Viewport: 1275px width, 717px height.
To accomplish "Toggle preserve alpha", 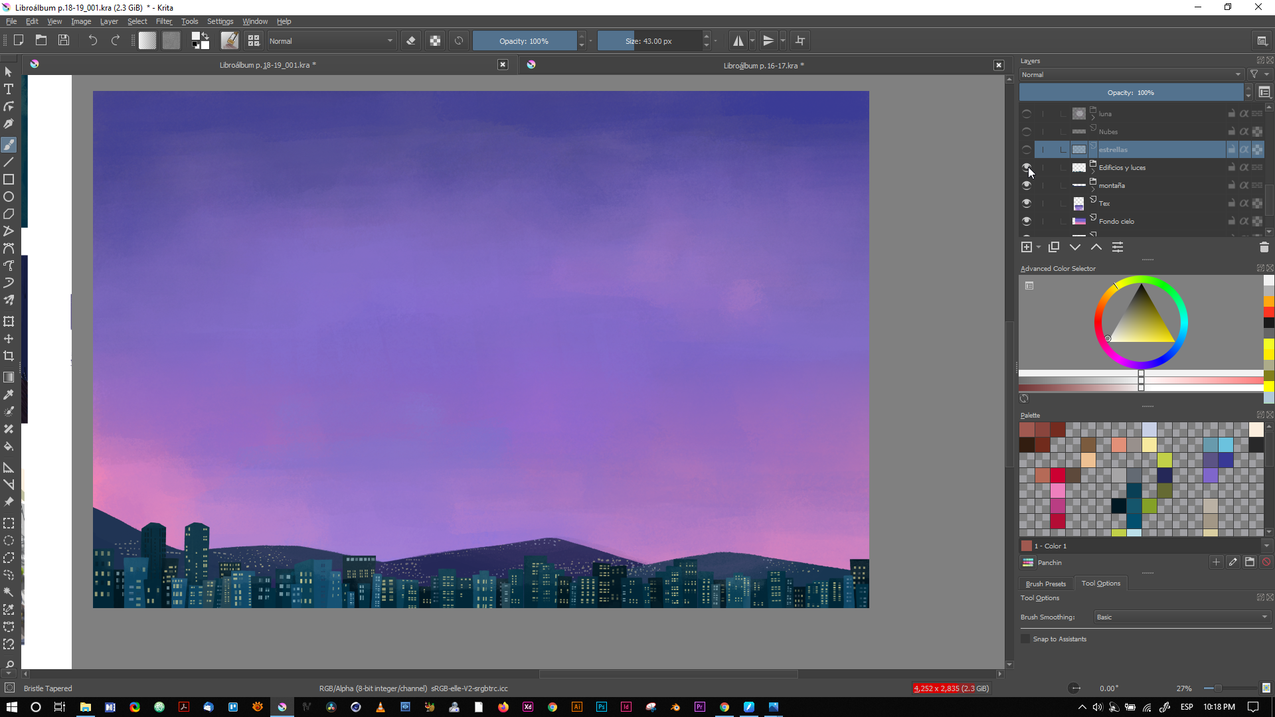I will pos(435,40).
